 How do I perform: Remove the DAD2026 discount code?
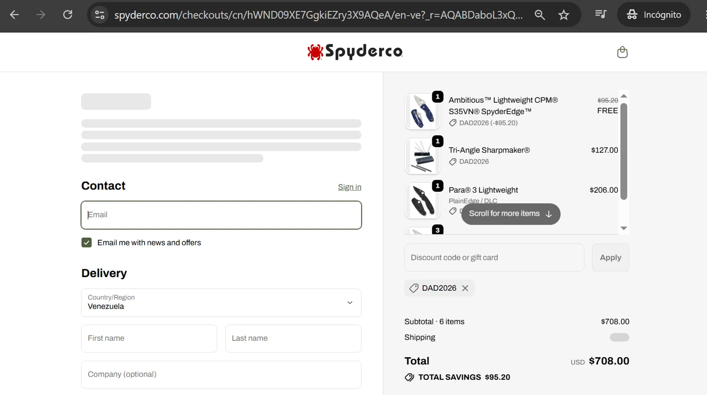pos(465,288)
